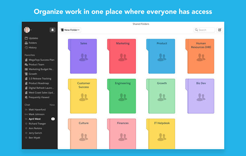Viewport: 246px width, 156px height.
Task: Click the search magnifier icon
Action: (x=196, y=30)
